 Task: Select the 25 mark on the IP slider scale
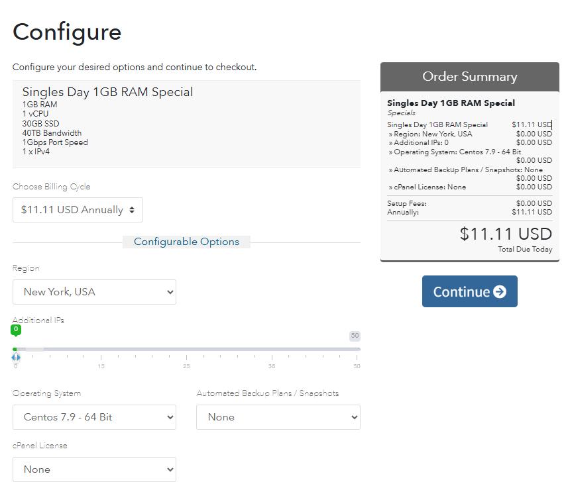(186, 366)
